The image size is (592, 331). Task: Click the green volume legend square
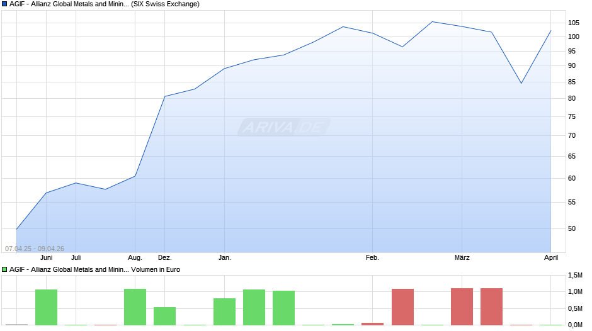pos(4,269)
